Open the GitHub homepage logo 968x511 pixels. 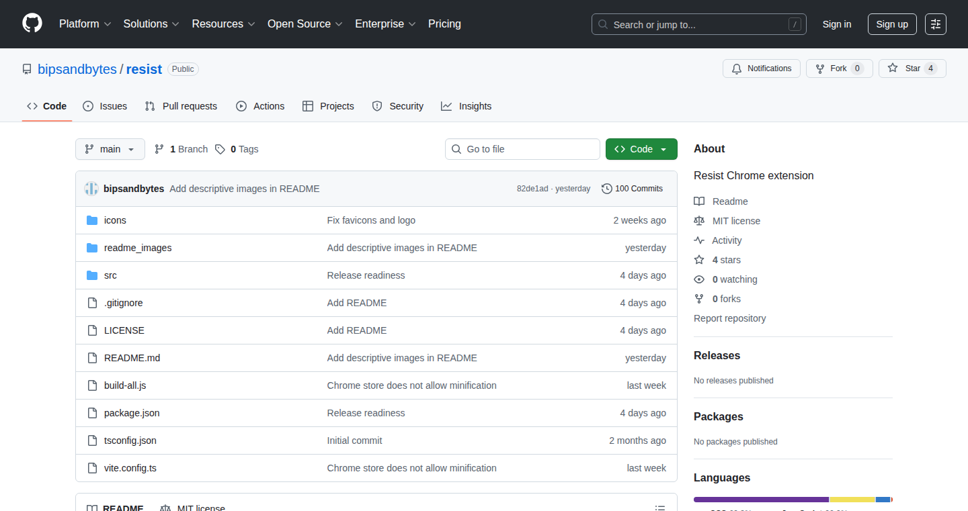point(32,24)
